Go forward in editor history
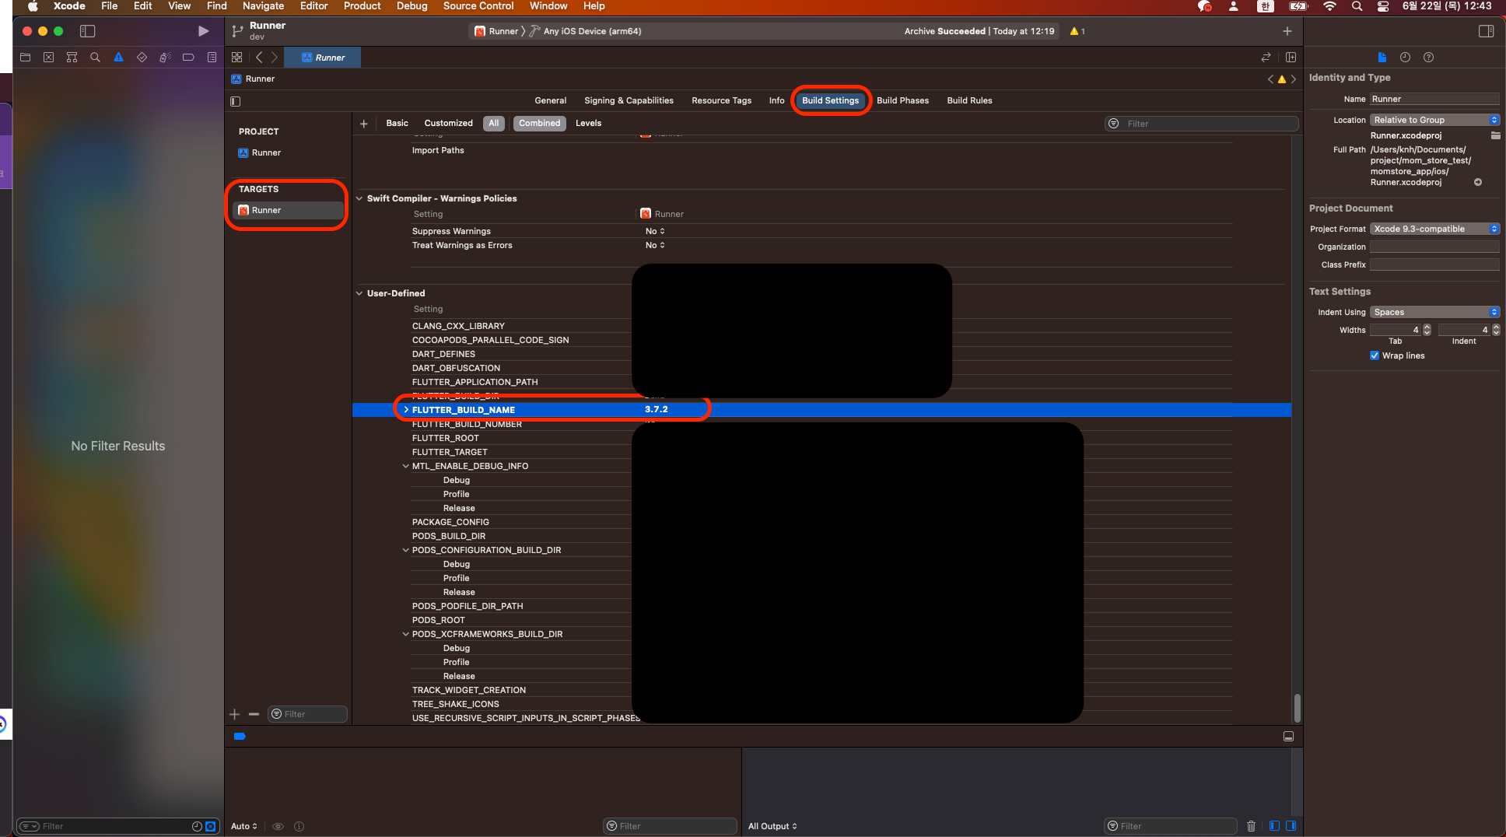Viewport: 1506px width, 837px height. point(274,58)
